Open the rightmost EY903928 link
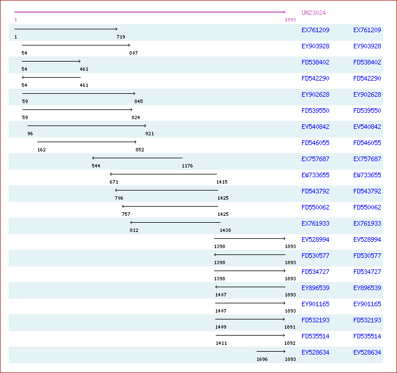Viewport: 397px width, 373px height. point(367,46)
